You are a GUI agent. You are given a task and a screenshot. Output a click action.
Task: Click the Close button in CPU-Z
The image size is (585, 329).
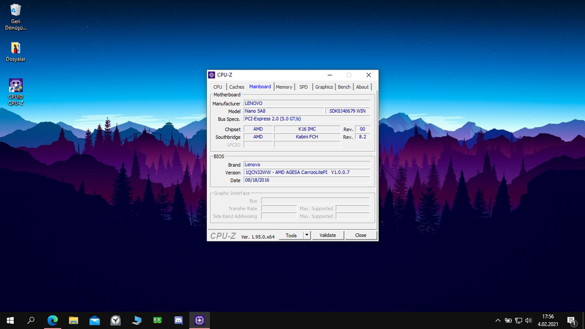(x=360, y=236)
